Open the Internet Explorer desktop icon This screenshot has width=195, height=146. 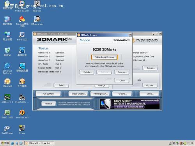(x=7, y=69)
